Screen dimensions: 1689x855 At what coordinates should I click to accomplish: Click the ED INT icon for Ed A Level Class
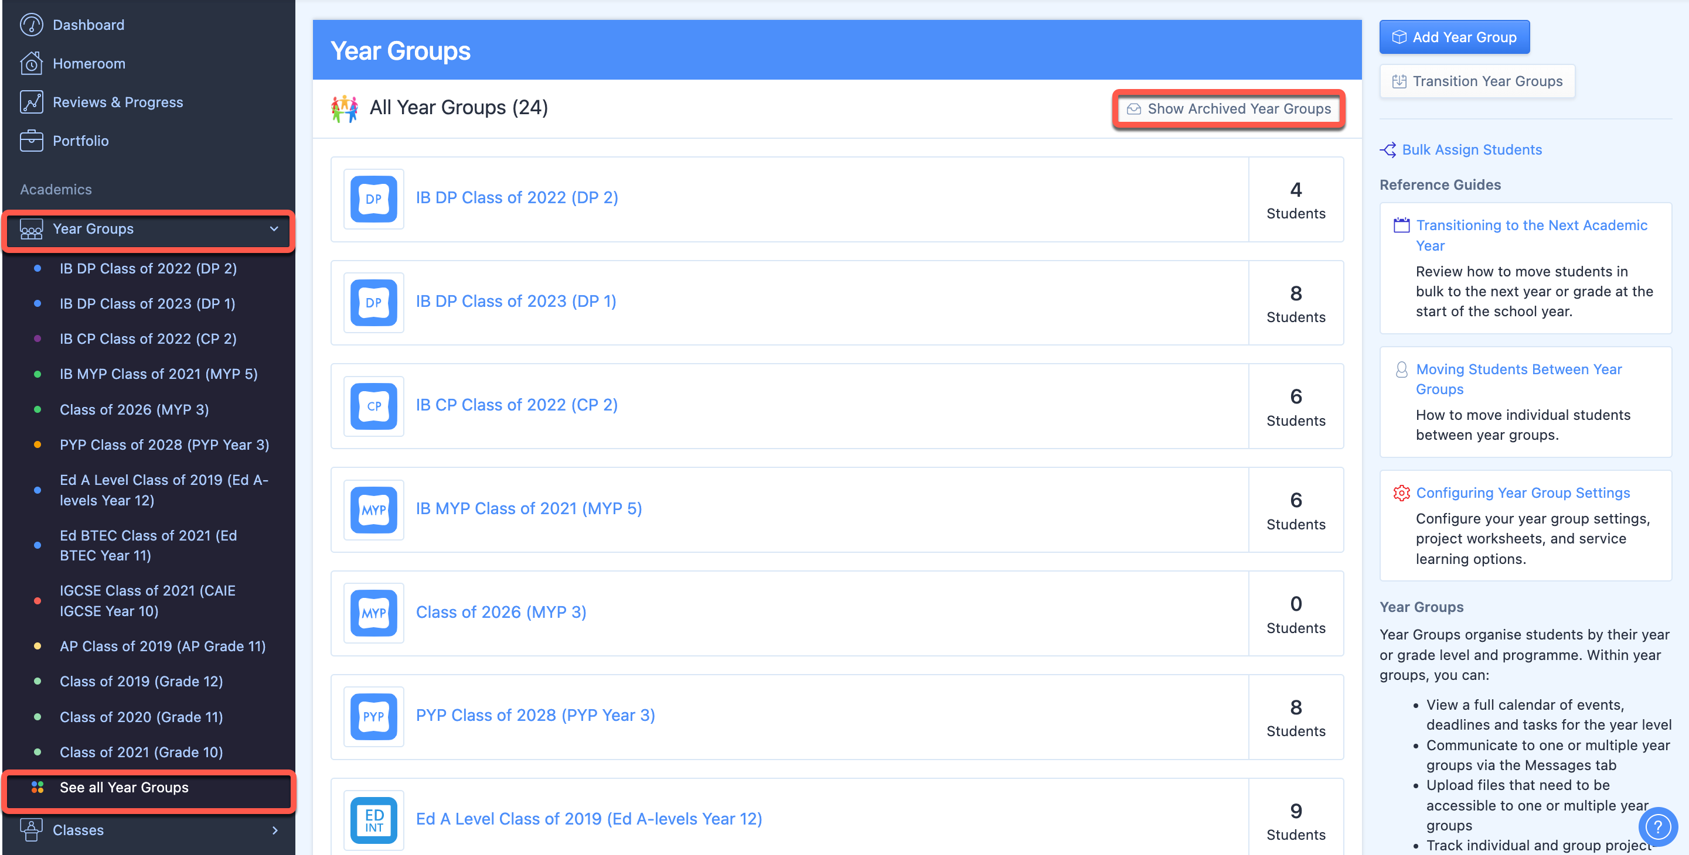(374, 820)
